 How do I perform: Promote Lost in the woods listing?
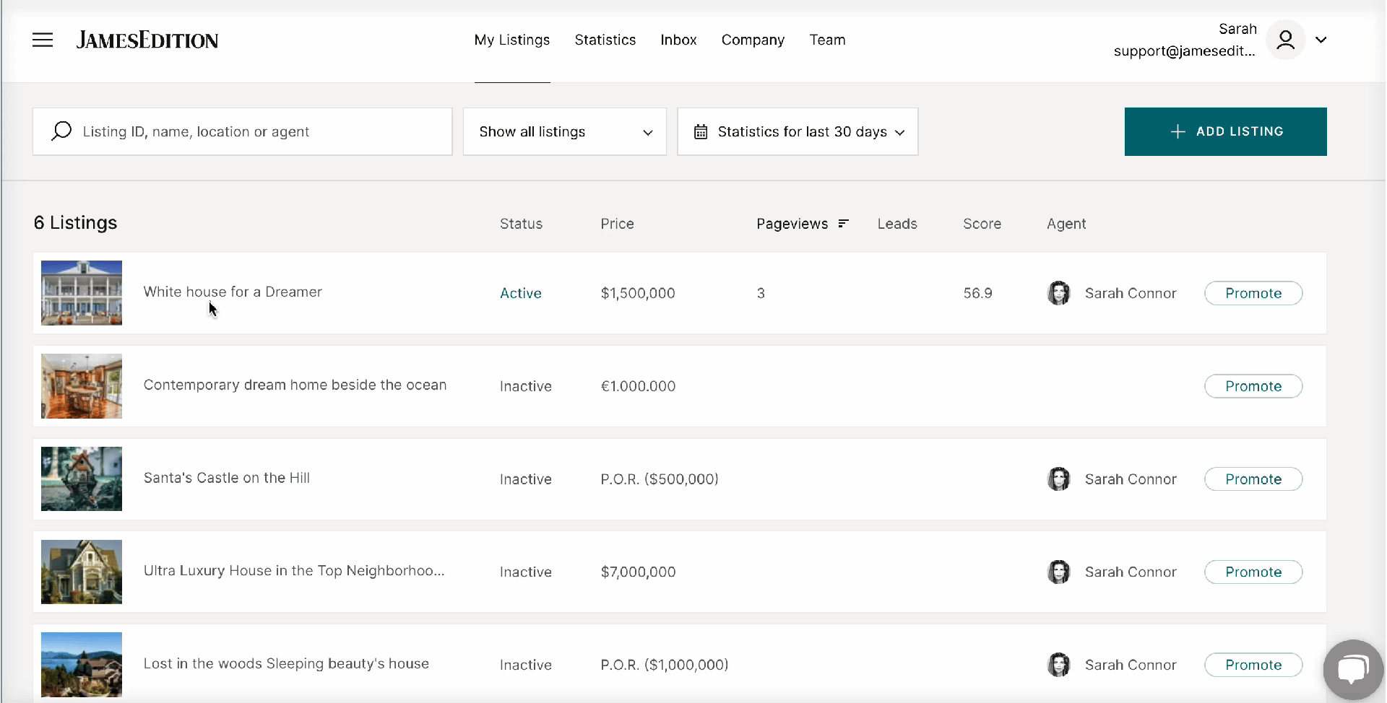pyautogui.click(x=1253, y=665)
